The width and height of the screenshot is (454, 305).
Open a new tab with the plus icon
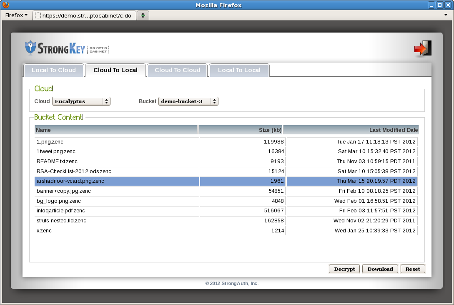pyautogui.click(x=143, y=15)
